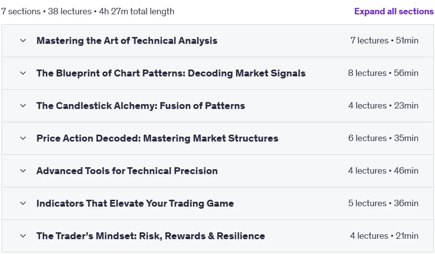Click chevron beside Price Action Decoded section
The image size is (435, 254).
click(x=23, y=139)
